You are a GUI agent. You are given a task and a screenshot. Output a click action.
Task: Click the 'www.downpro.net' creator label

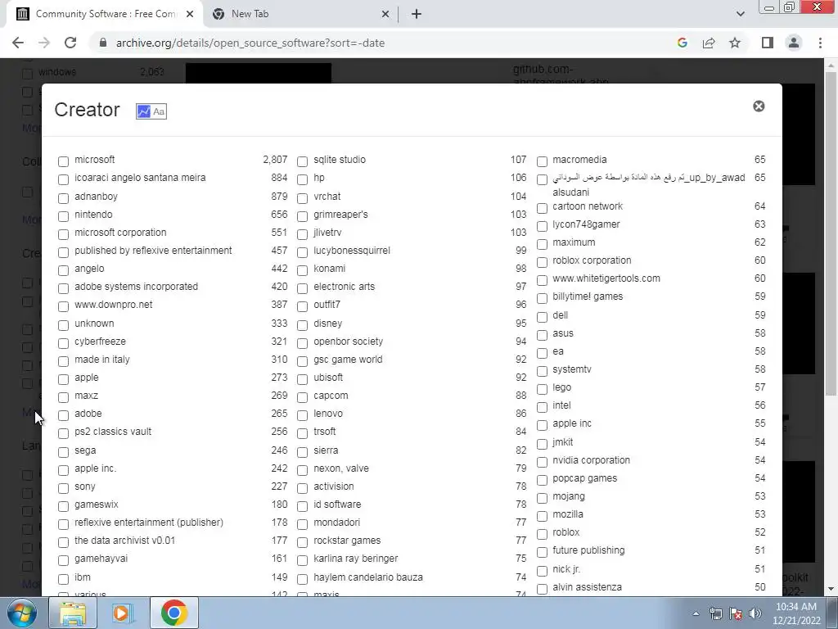tap(113, 305)
